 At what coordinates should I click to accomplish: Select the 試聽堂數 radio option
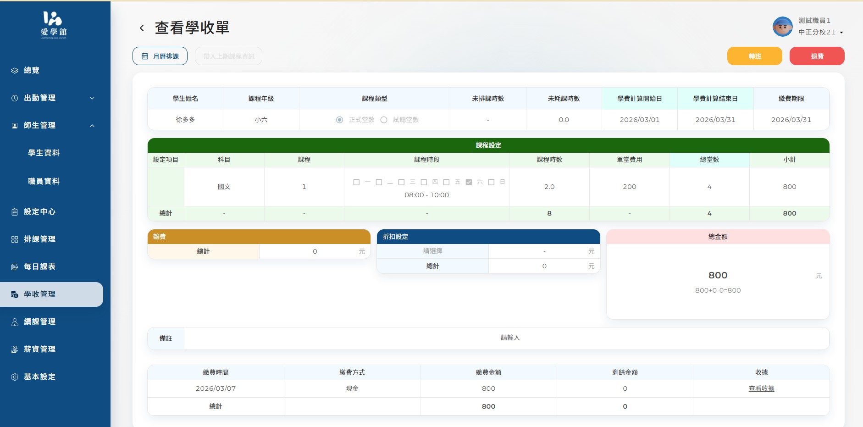pos(384,120)
